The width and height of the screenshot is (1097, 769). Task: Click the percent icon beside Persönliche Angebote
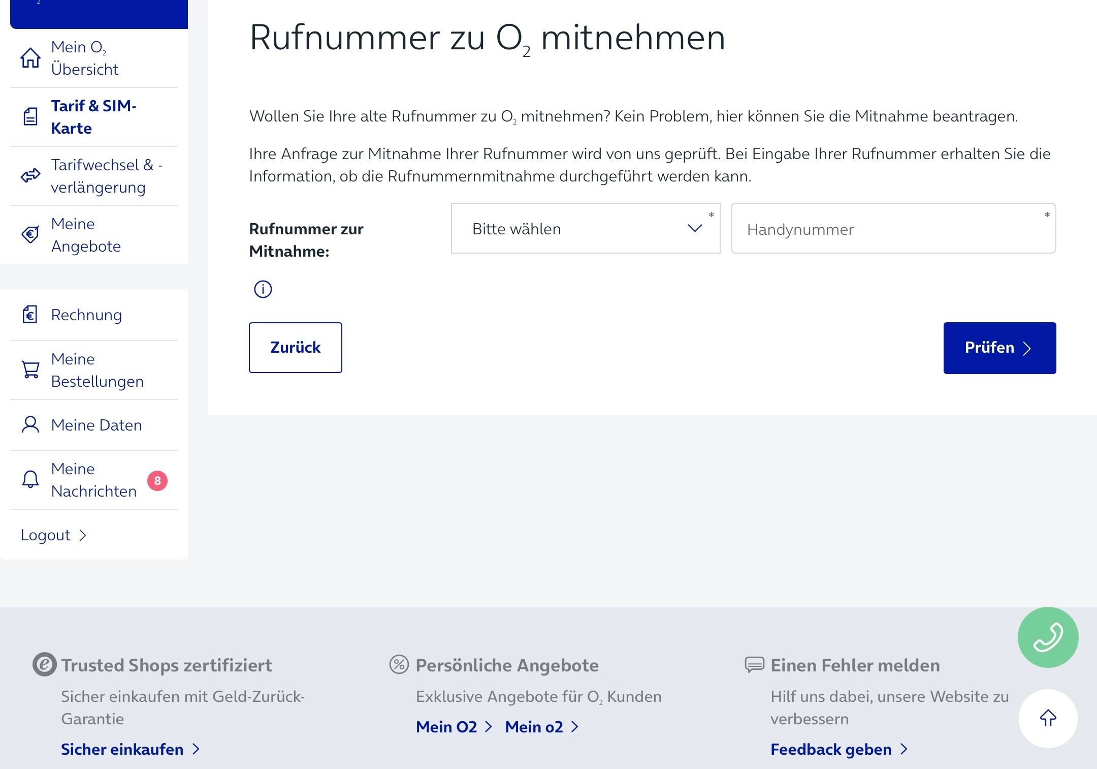click(399, 664)
